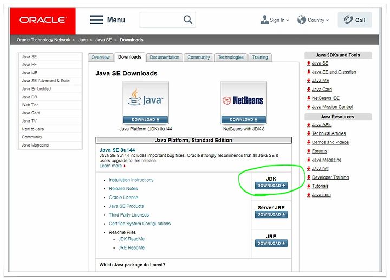Open Java EE and Glassfish link
Viewport: 390px width, 280px height.
(334, 72)
